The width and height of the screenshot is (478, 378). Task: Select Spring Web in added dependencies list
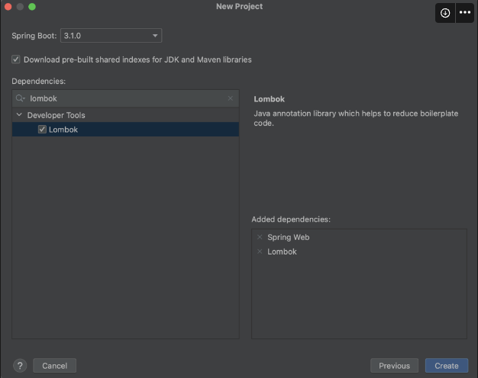click(289, 237)
